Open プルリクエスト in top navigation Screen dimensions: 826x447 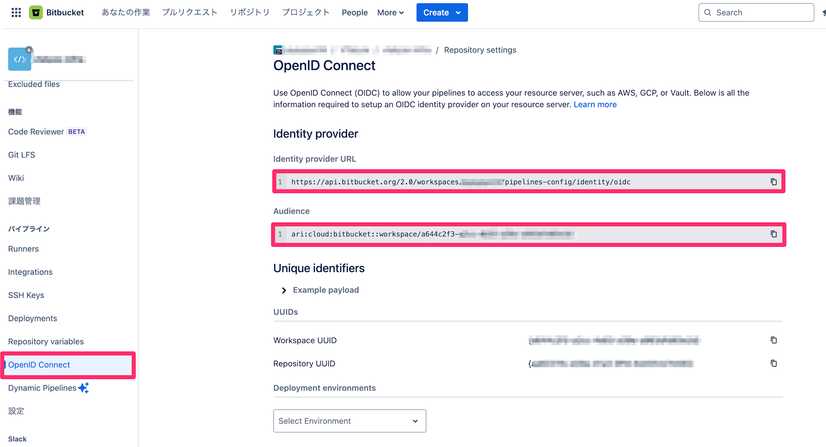[190, 12]
